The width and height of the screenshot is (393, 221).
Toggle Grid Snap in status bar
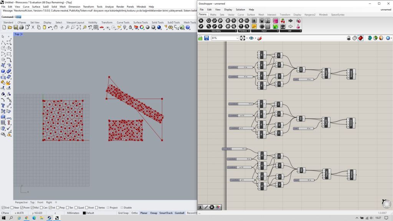pos(123,213)
